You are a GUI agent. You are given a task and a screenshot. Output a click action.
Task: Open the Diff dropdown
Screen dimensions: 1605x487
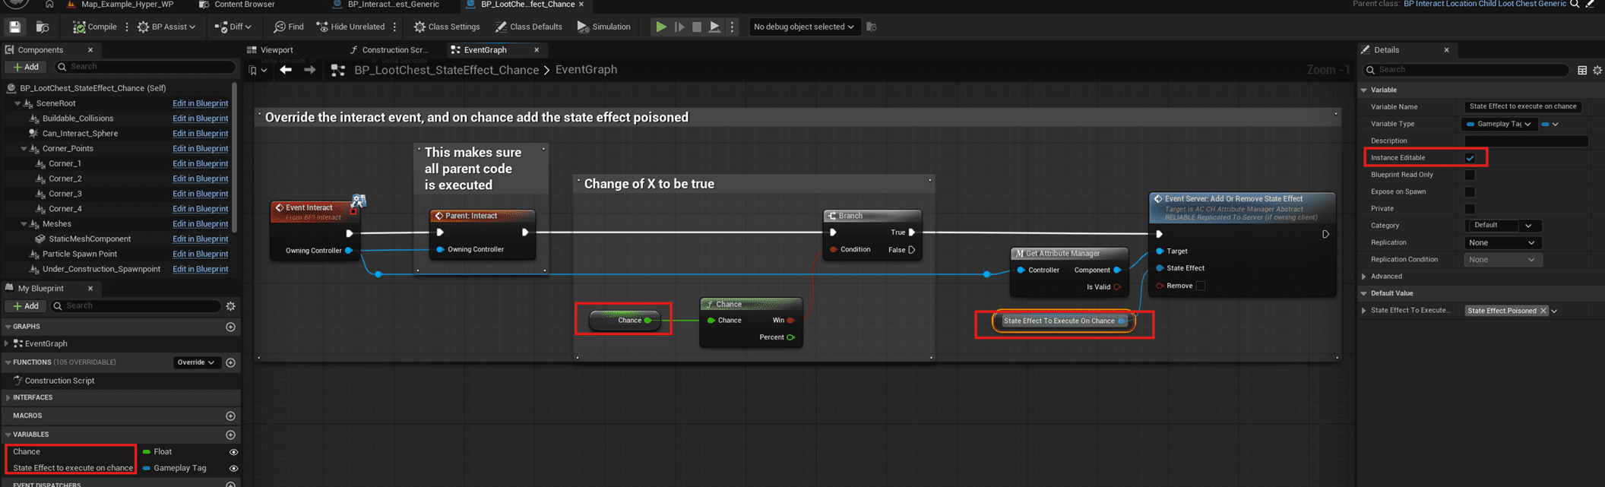[233, 27]
